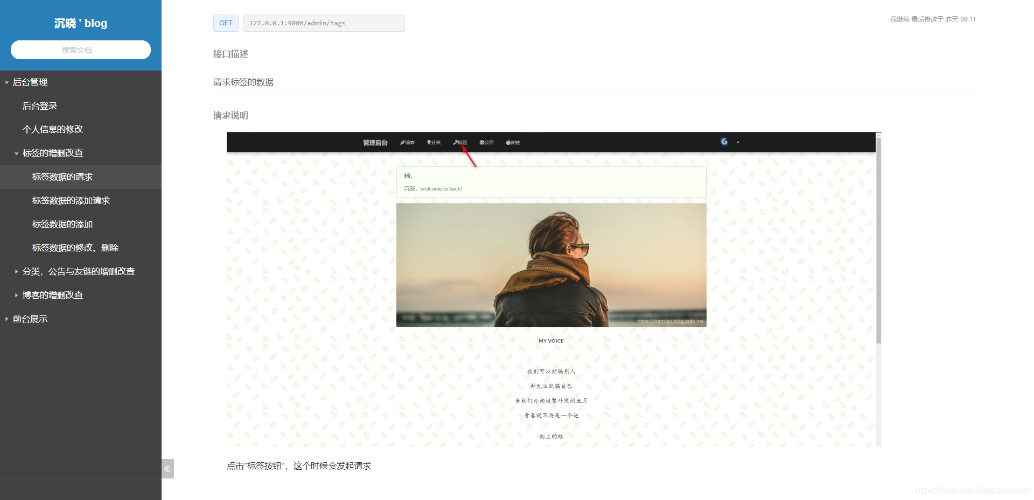Open 标签数据的修改、删除 page
The image size is (1034, 500).
[75, 248]
